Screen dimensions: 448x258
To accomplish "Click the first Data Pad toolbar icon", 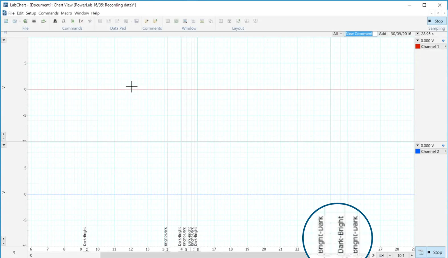I will pos(100,21).
